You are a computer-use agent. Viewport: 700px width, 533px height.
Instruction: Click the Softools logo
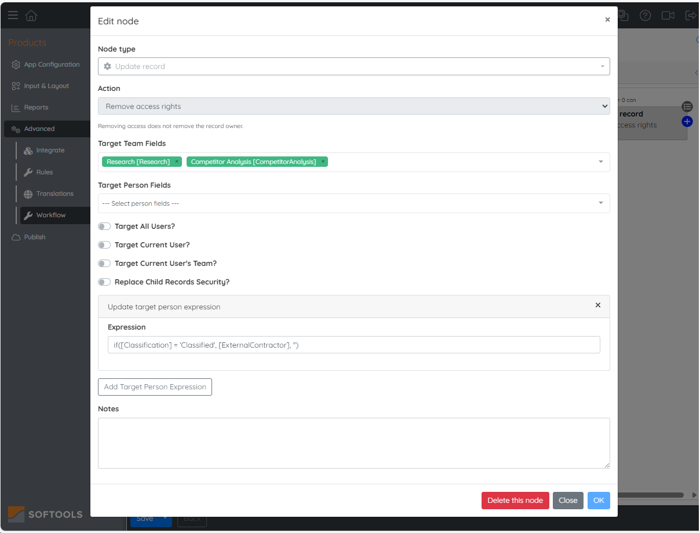[45, 514]
